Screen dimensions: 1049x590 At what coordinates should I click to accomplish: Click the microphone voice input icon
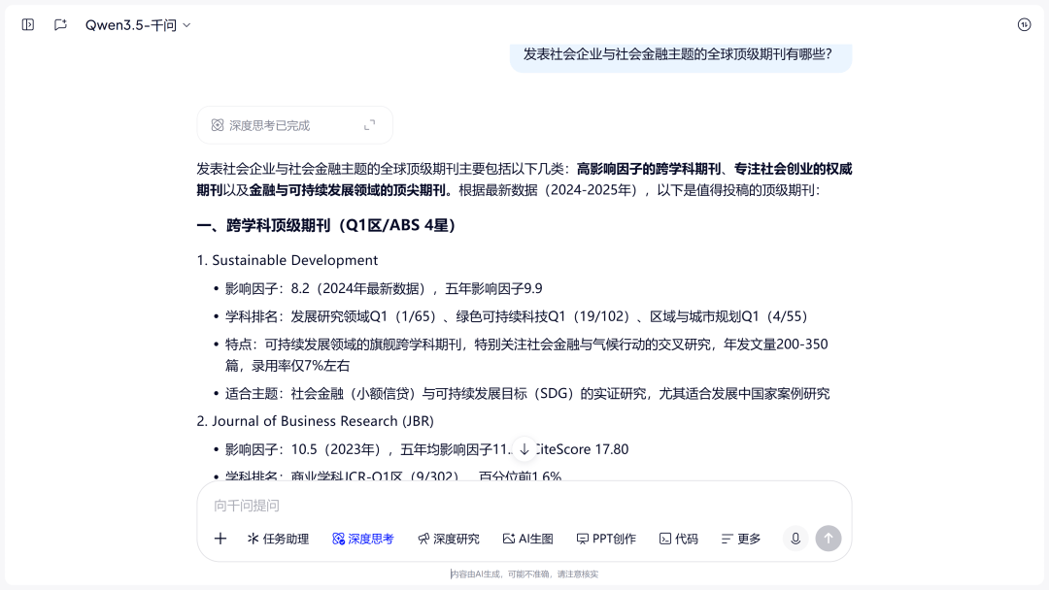(x=795, y=539)
